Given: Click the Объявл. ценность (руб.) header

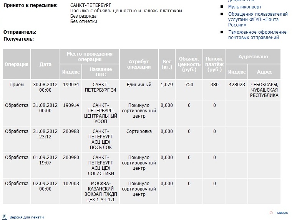Looking at the screenshot, I should point(189,64).
